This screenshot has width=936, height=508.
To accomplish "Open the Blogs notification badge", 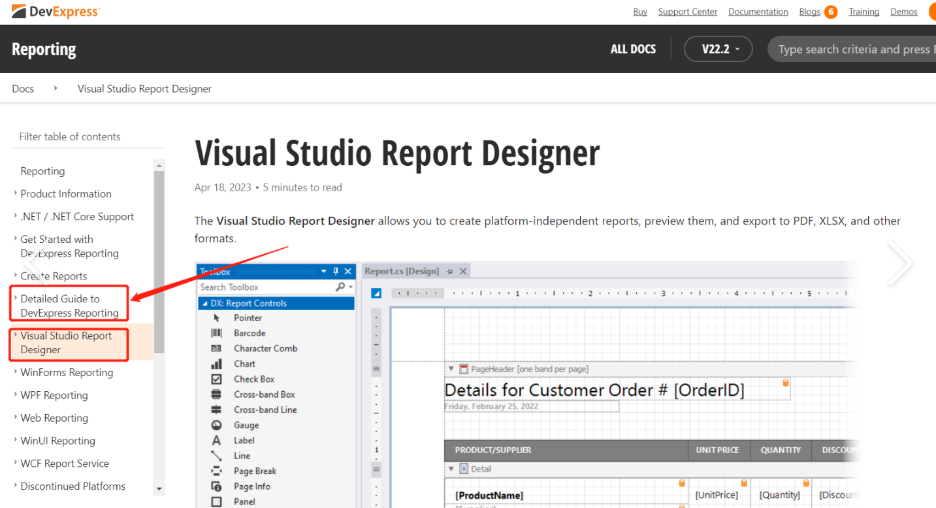I will [x=831, y=12].
